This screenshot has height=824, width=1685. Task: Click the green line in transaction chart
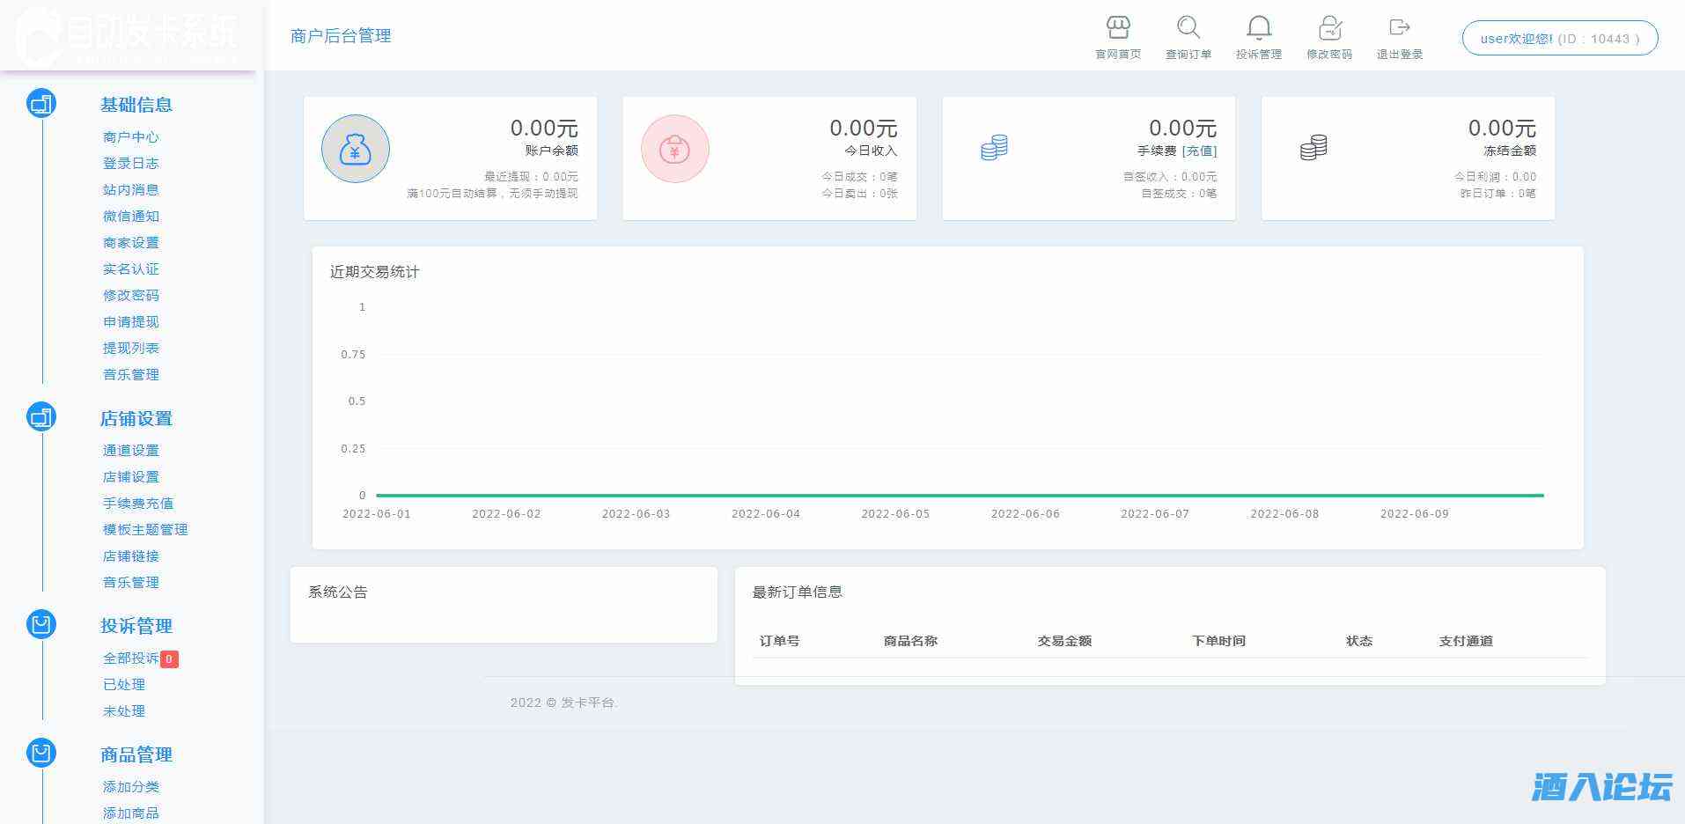point(960,496)
